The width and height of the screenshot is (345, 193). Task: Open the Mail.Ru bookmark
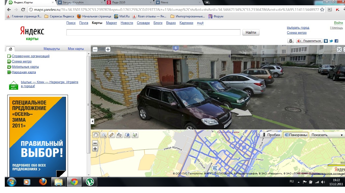(122, 16)
